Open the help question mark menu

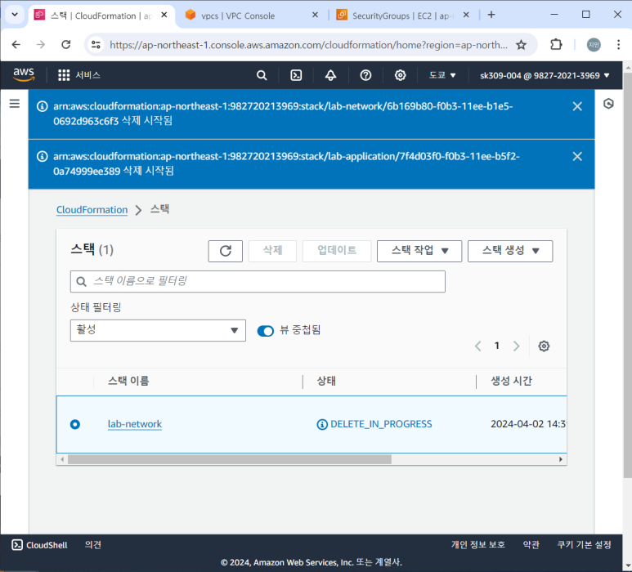[365, 75]
